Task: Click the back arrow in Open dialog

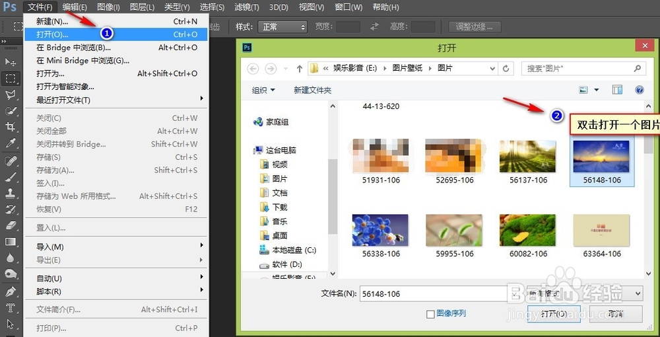Action: coord(253,68)
